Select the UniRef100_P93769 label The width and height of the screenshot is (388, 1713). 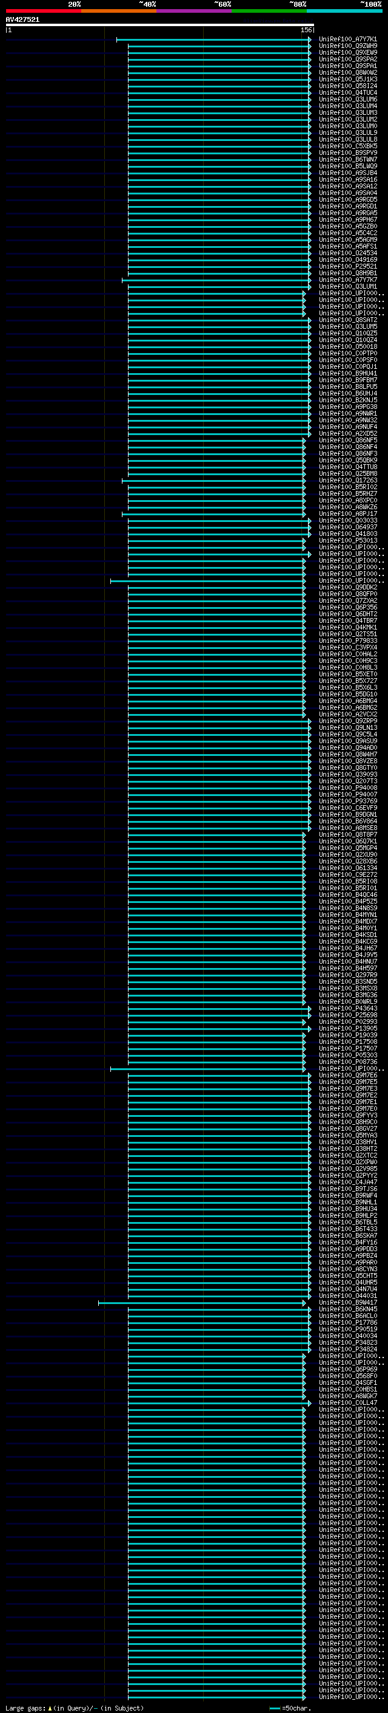coord(348,802)
